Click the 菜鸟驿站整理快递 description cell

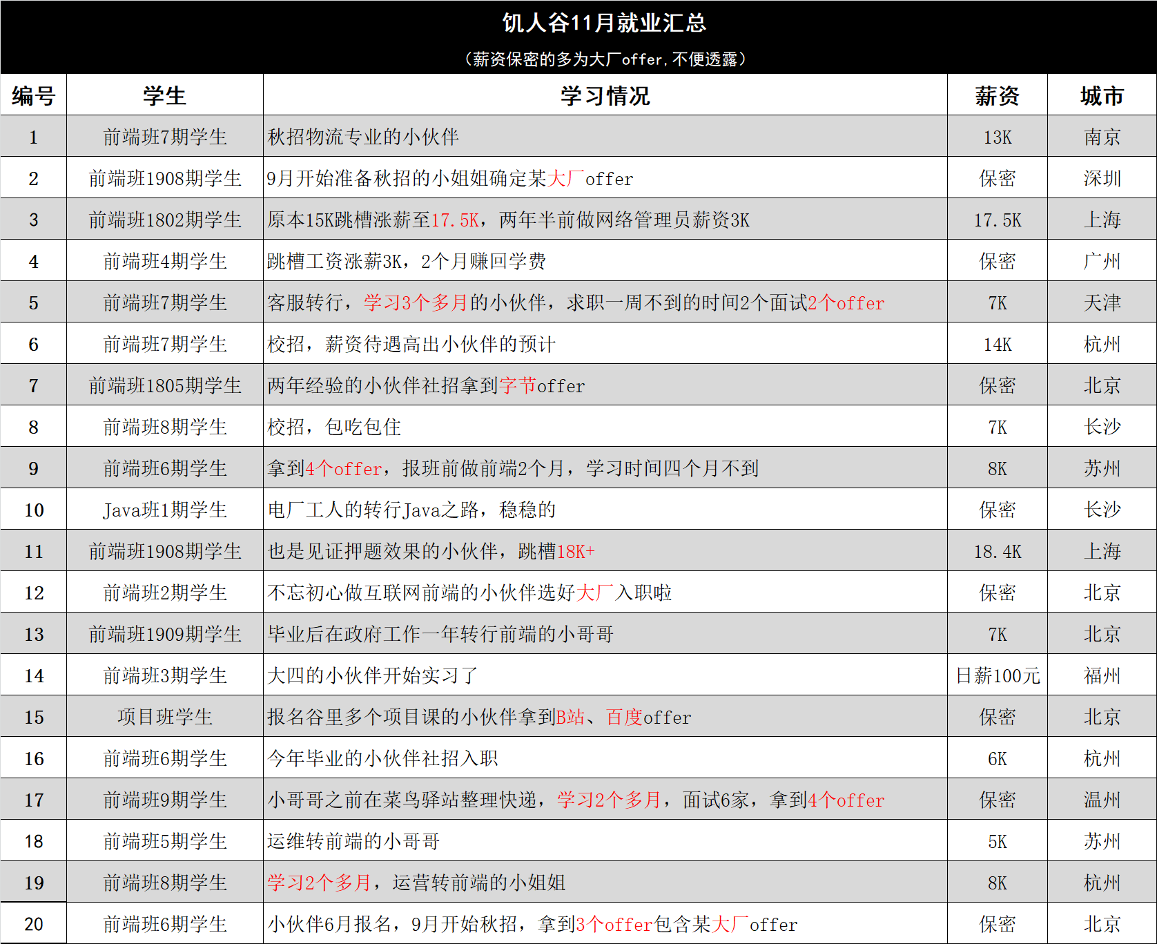tap(605, 800)
